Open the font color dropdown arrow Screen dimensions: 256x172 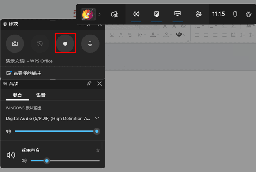158,35
